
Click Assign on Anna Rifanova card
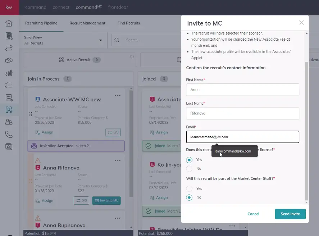tap(45, 201)
